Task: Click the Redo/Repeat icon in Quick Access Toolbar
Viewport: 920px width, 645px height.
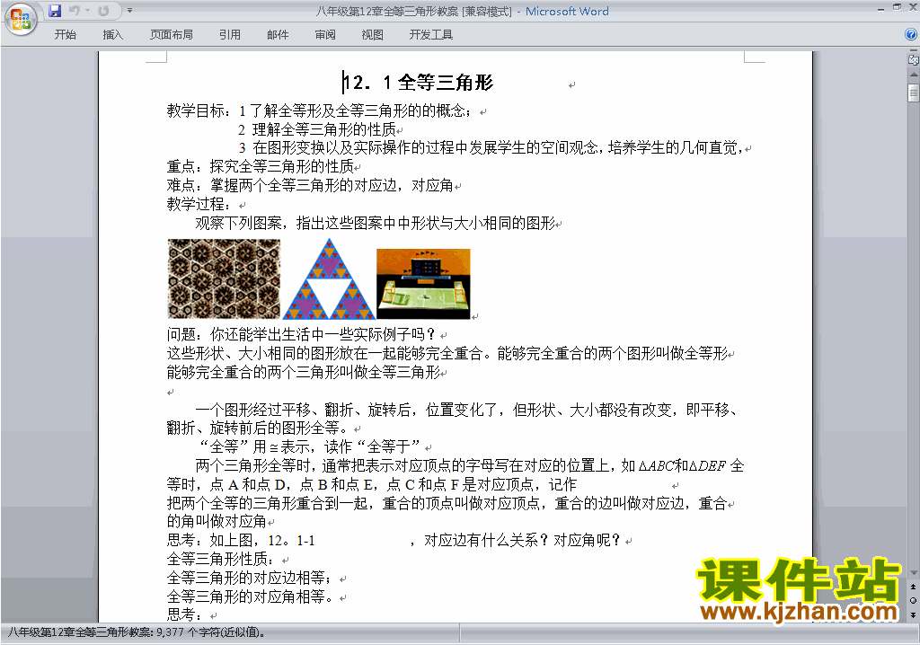Action: pyautogui.click(x=104, y=11)
